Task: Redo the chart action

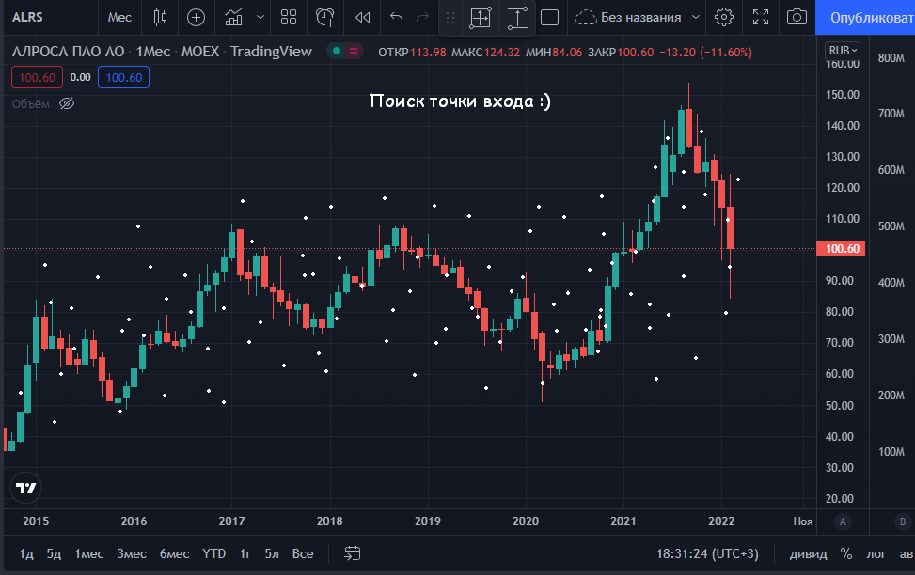Action: click(x=423, y=17)
